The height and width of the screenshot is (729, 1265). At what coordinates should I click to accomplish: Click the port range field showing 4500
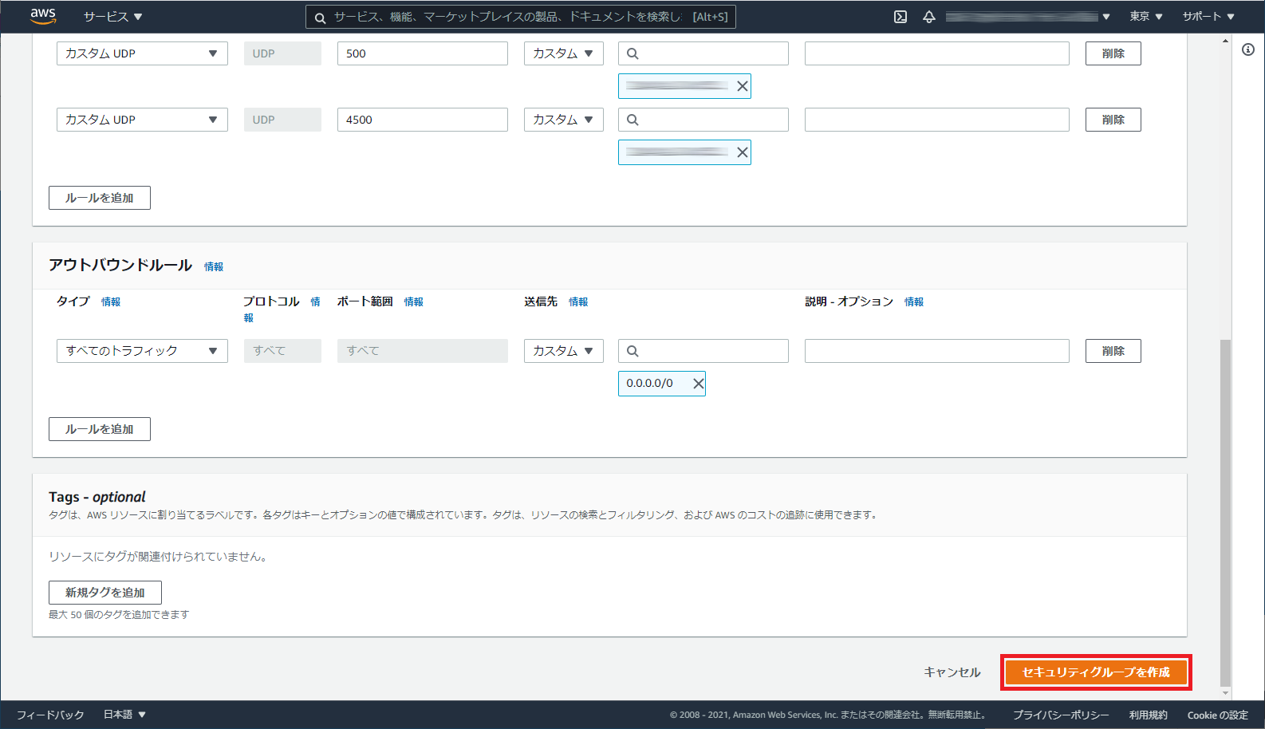point(422,120)
